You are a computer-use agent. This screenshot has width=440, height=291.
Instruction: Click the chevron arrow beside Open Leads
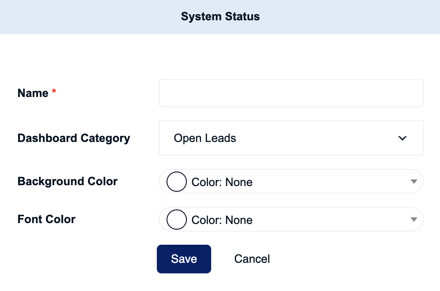click(x=402, y=138)
